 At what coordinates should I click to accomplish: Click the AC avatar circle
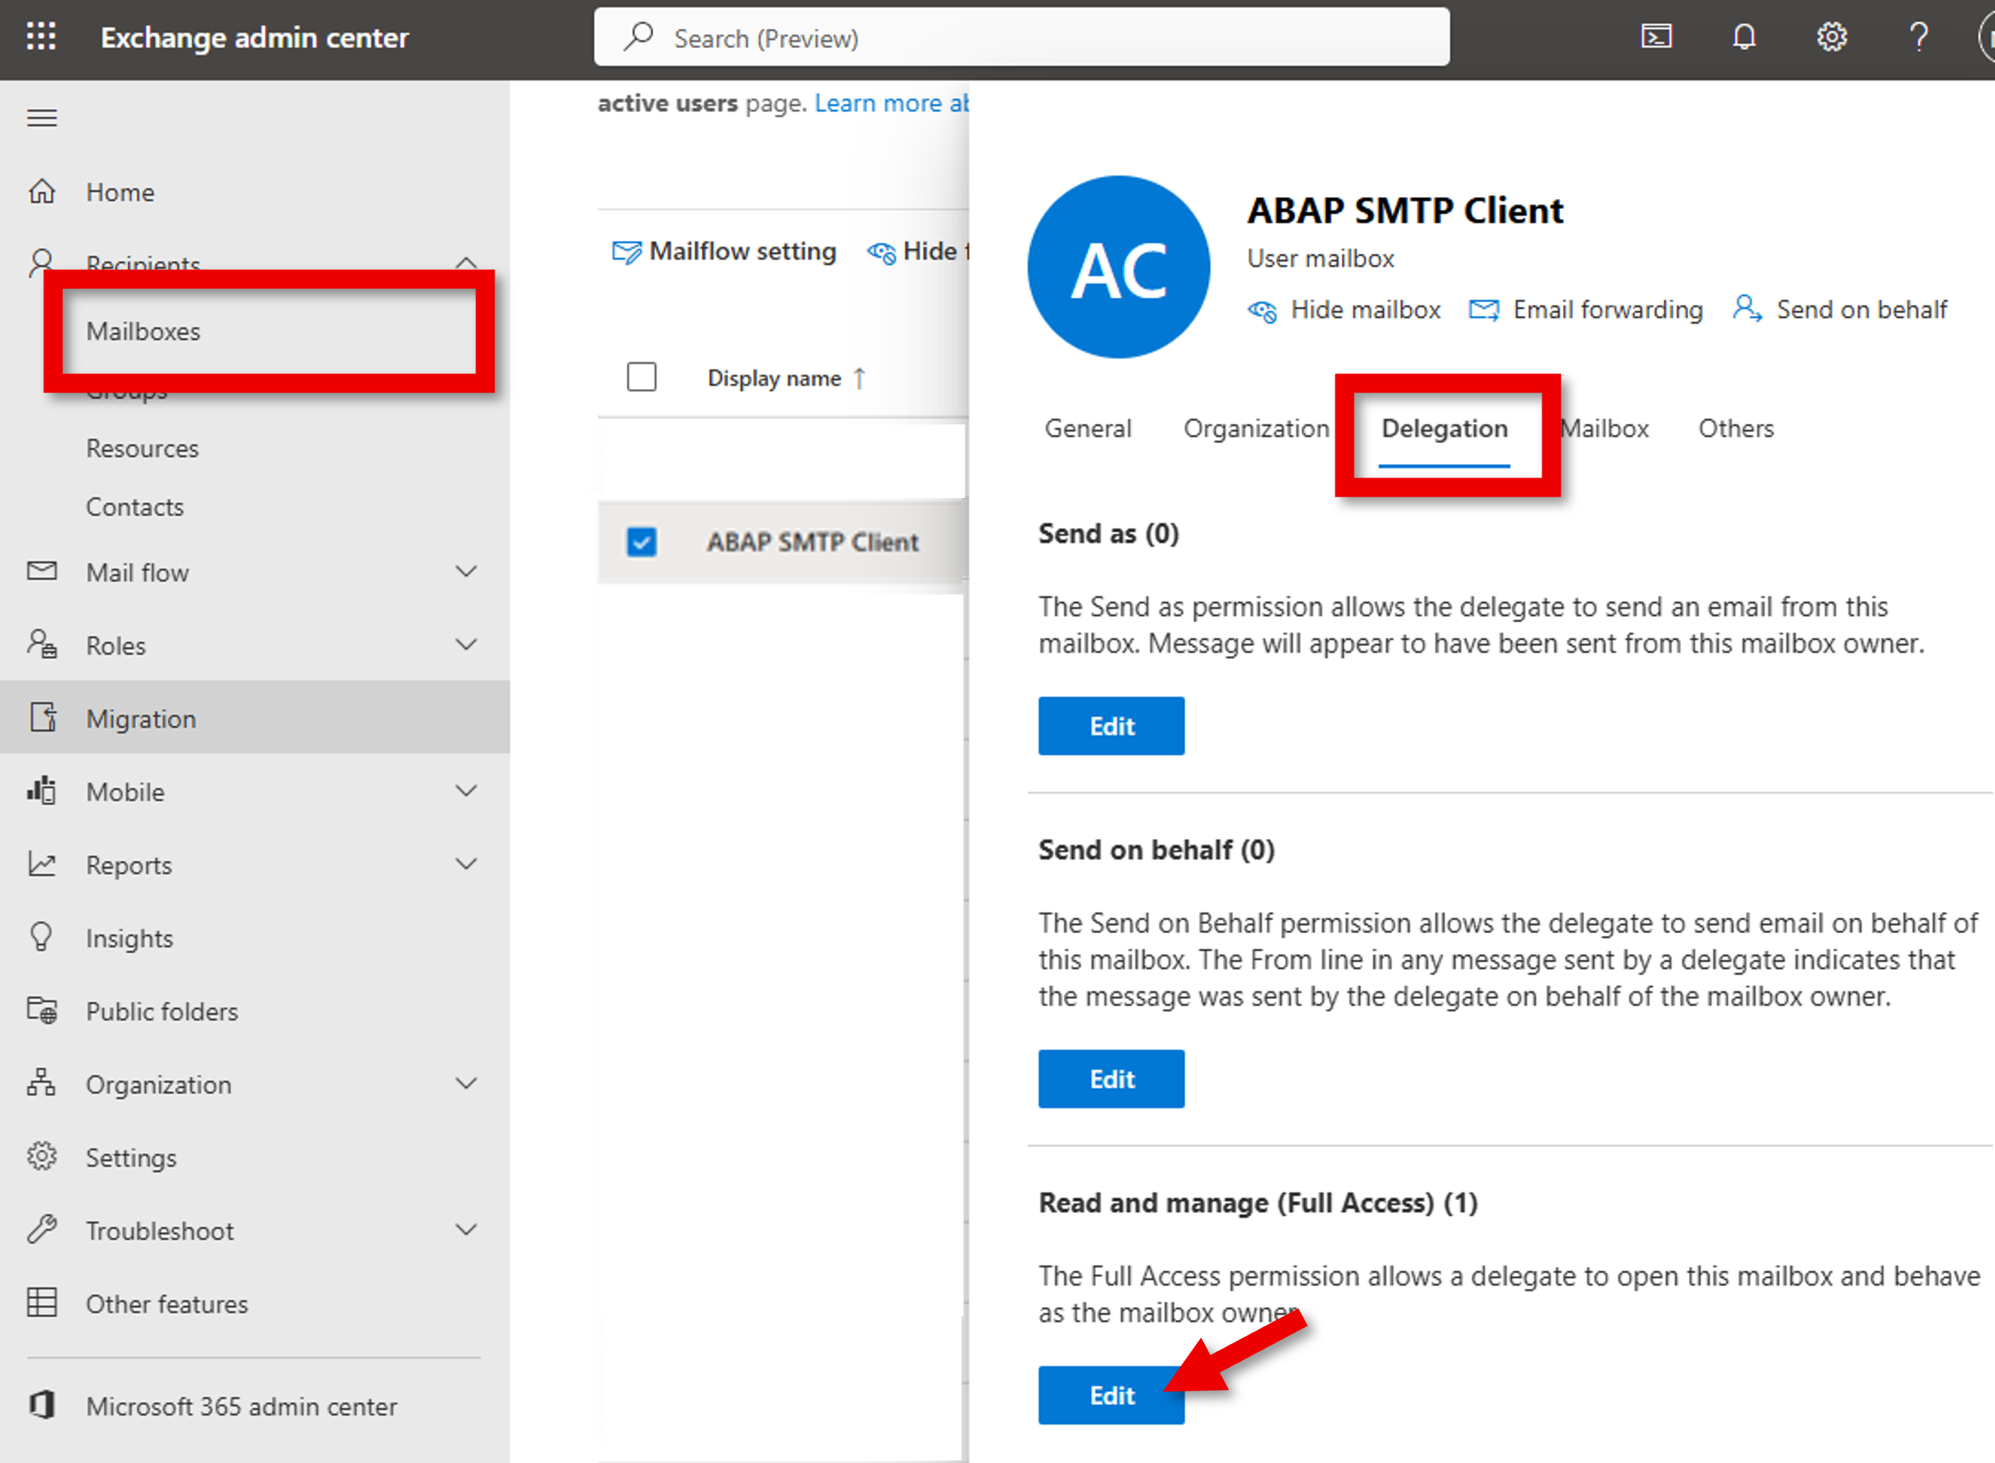tap(1119, 266)
